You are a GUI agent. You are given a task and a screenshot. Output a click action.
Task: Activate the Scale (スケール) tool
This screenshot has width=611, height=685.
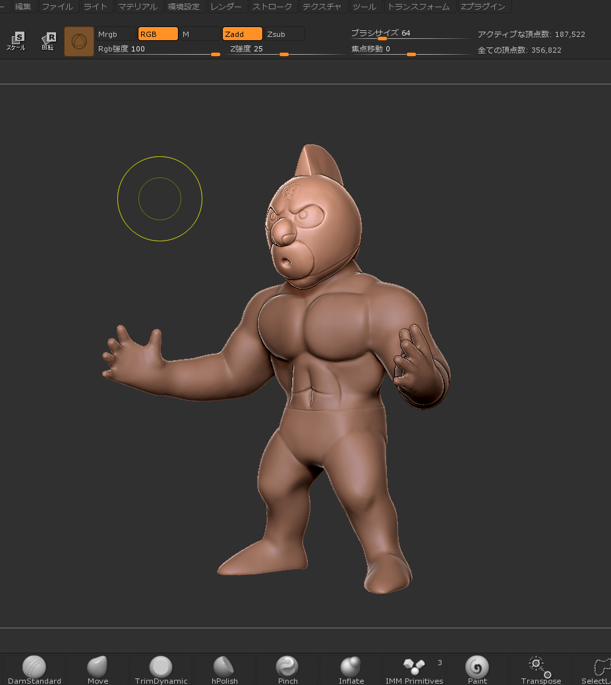coord(16,42)
